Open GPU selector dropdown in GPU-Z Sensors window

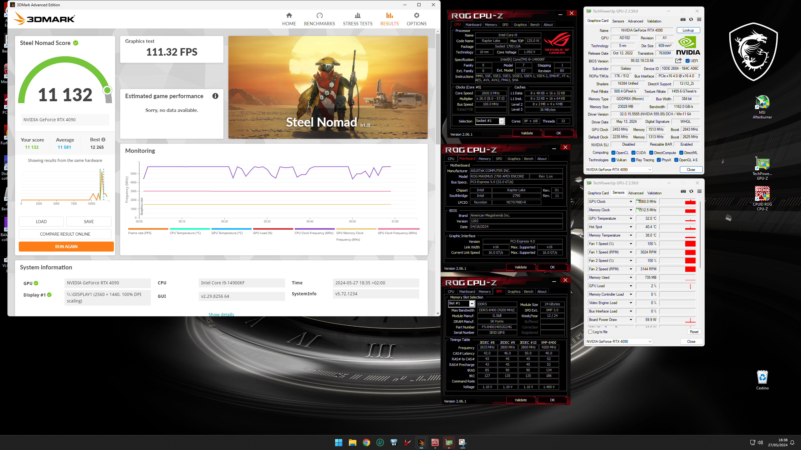coord(619,342)
